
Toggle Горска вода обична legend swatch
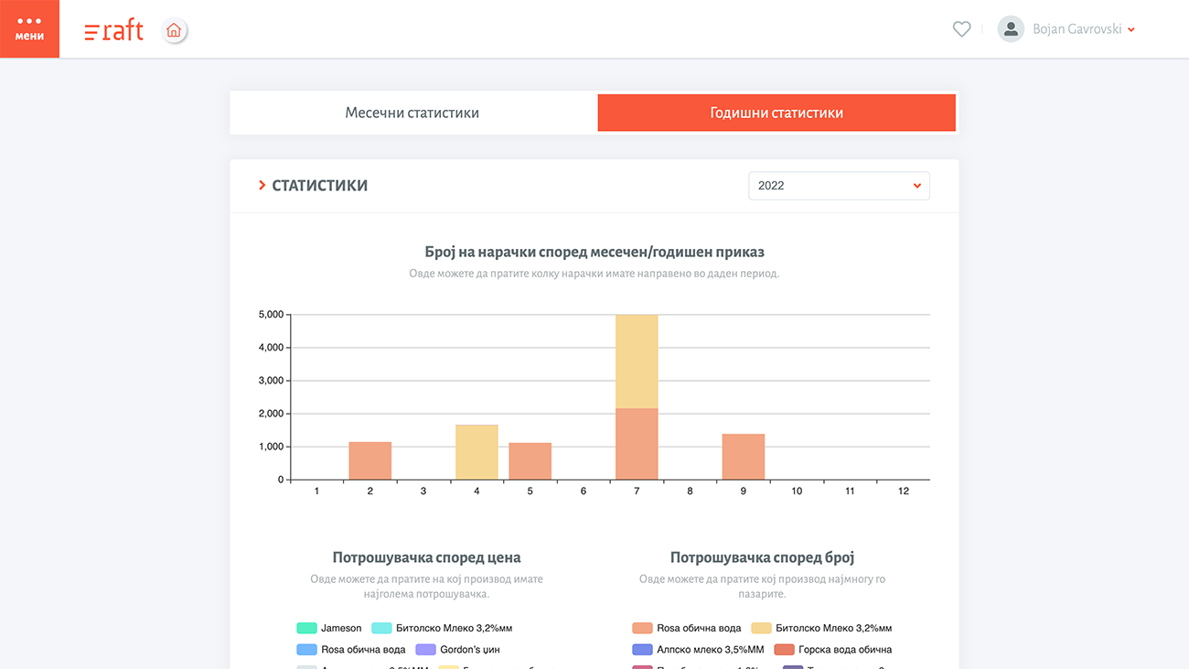point(784,650)
